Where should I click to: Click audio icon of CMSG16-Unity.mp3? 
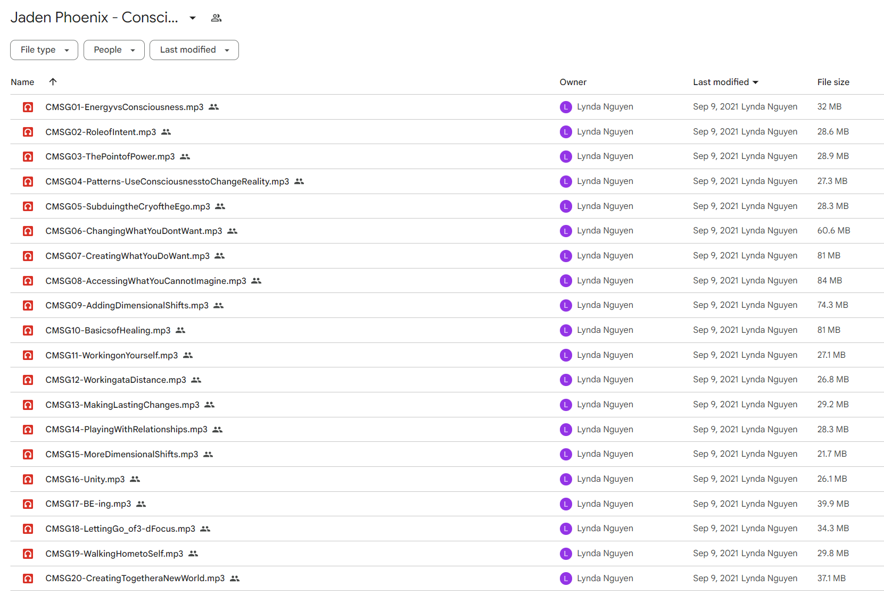(x=28, y=479)
